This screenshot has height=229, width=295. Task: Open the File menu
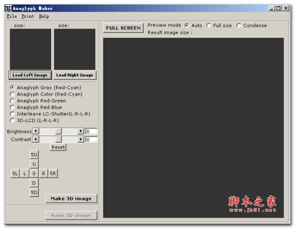pyautogui.click(x=12, y=16)
